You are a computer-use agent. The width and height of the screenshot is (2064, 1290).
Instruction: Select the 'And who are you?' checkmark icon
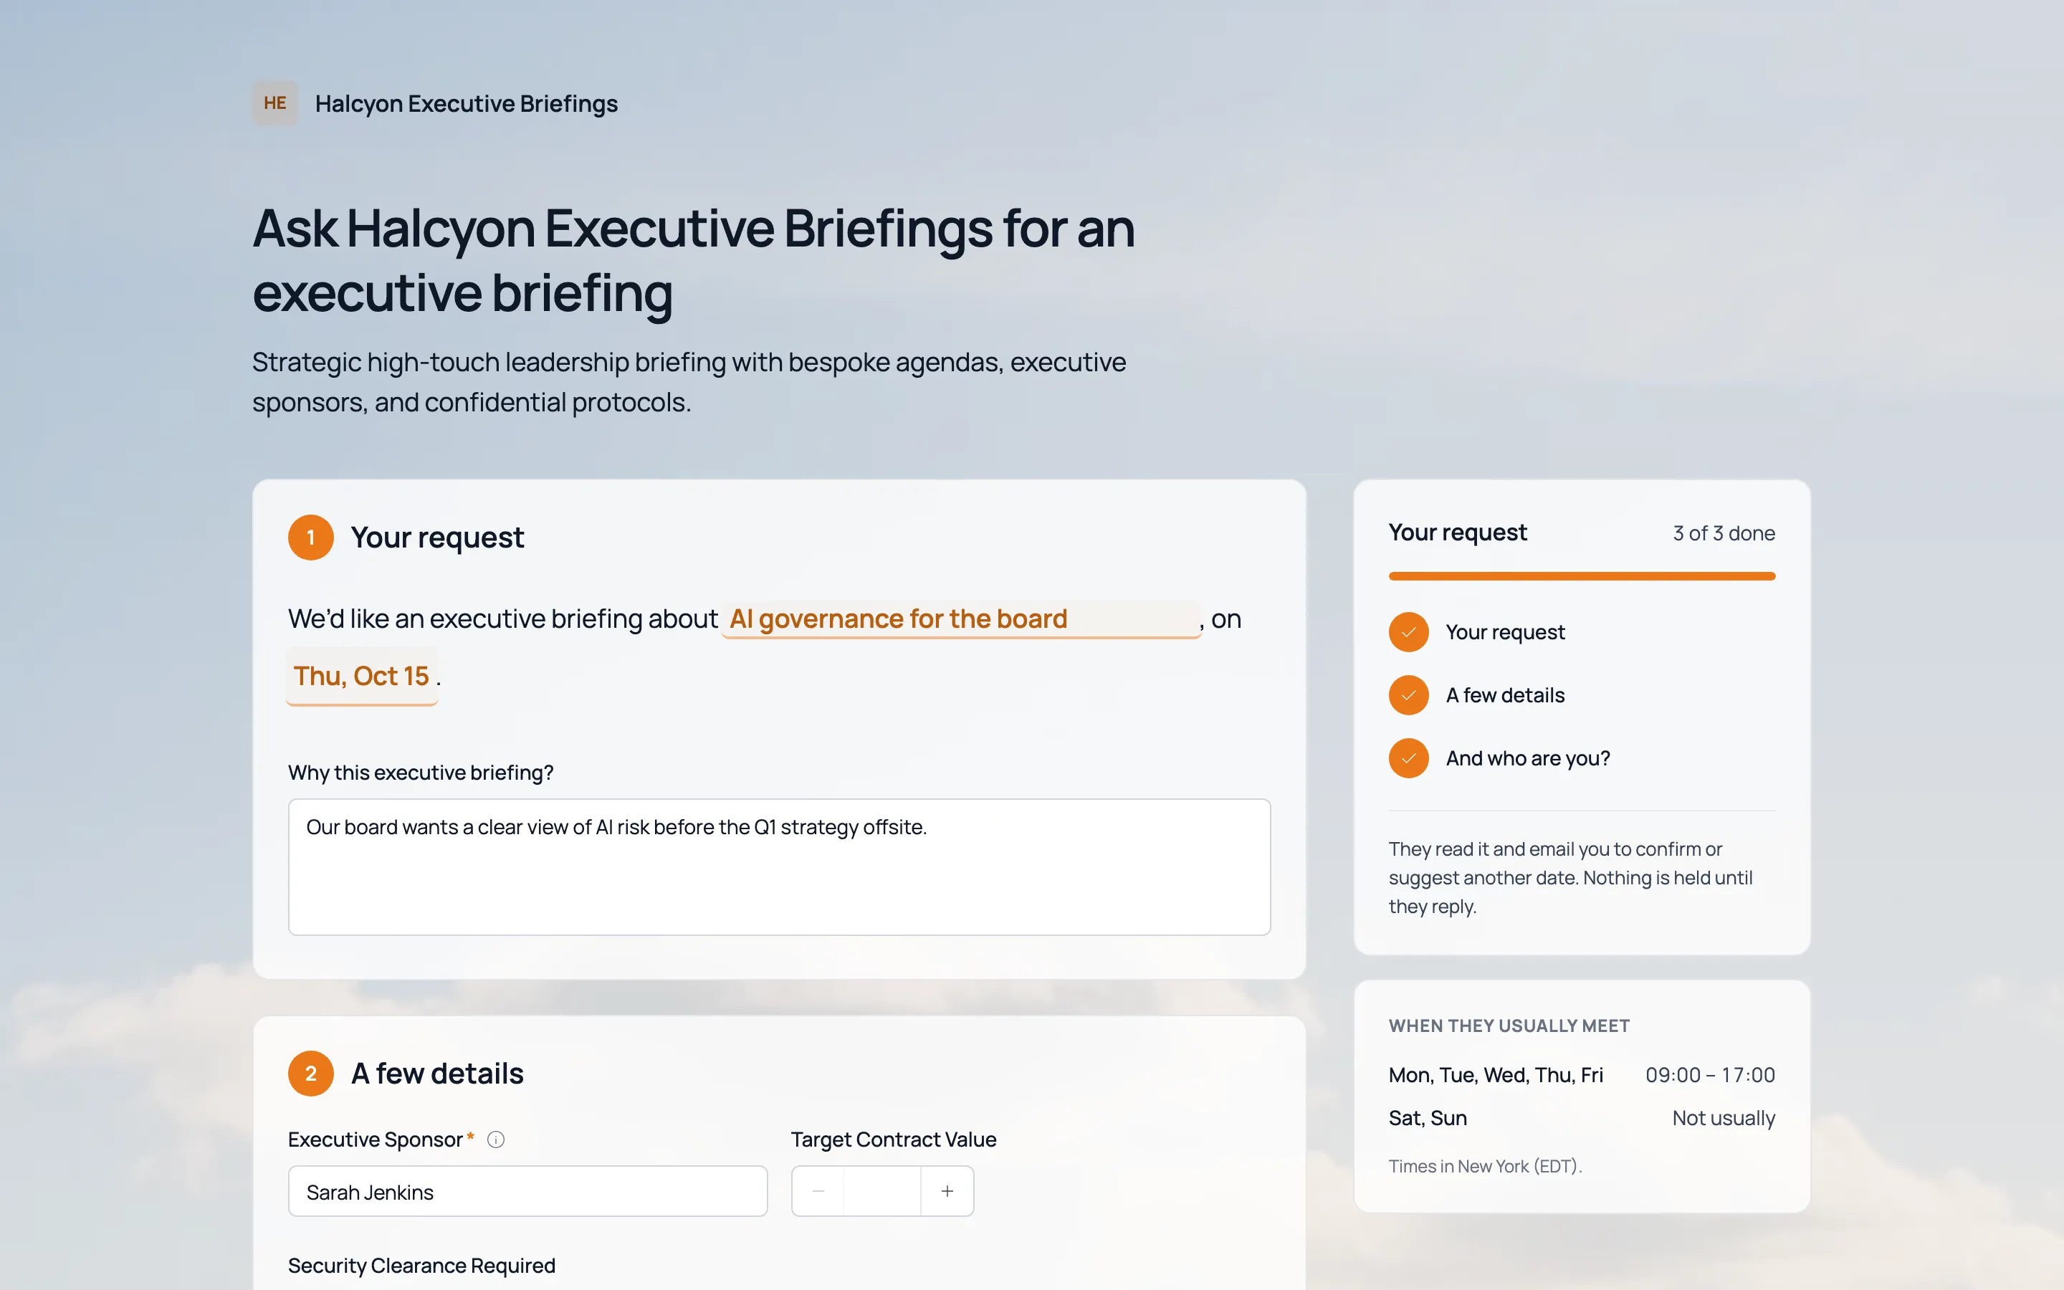pyautogui.click(x=1408, y=758)
